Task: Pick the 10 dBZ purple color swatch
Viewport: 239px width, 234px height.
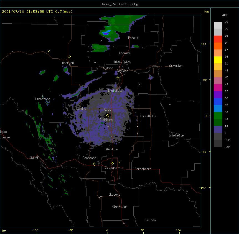Action: [x=218, y=130]
